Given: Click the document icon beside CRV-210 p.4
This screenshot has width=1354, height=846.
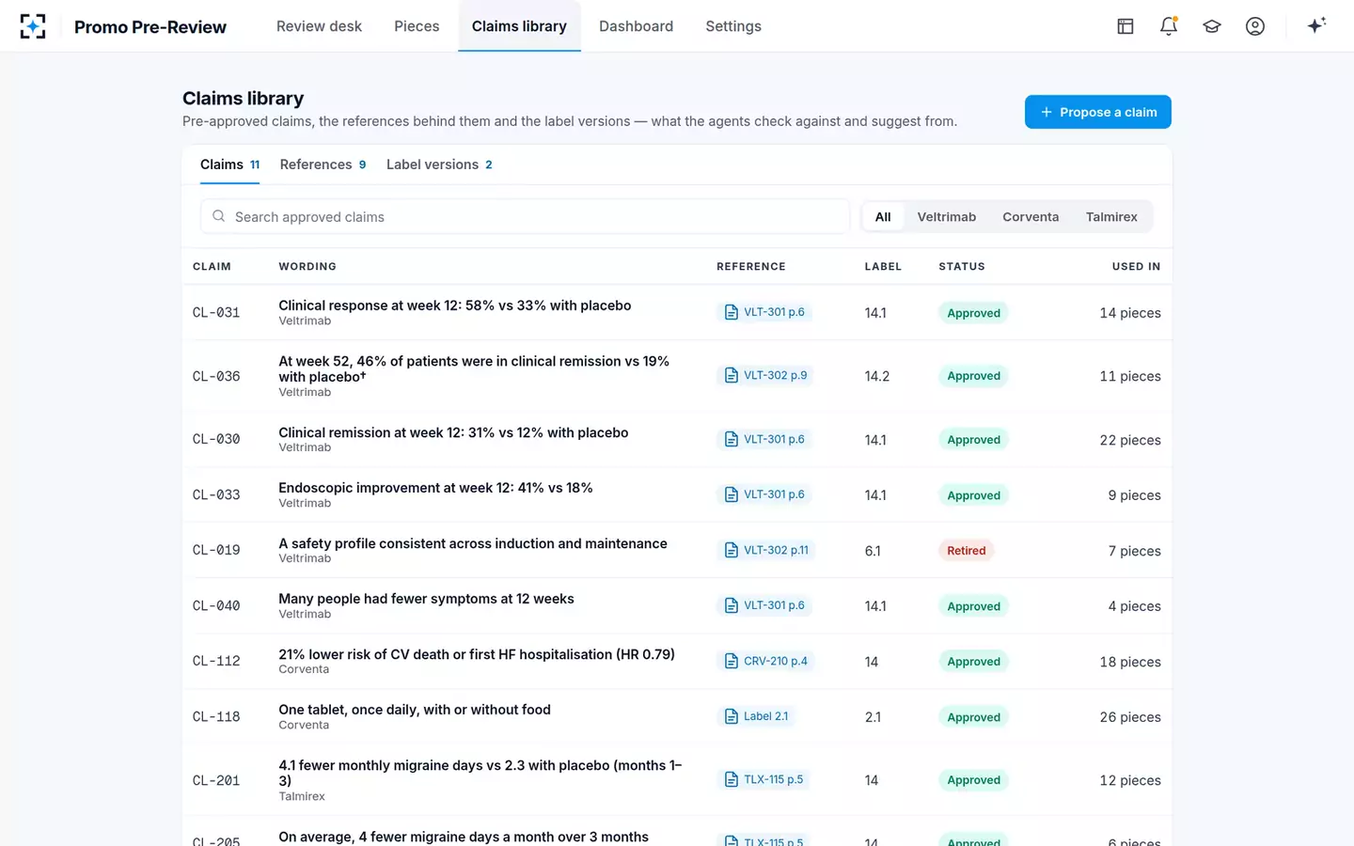Looking at the screenshot, I should tap(732, 661).
